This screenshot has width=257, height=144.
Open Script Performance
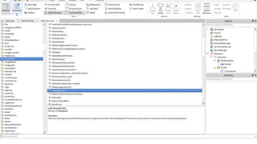point(115,12)
